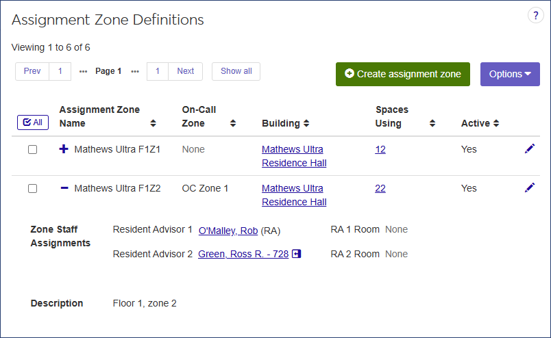Click the RA 1 Room label

(x=355, y=229)
